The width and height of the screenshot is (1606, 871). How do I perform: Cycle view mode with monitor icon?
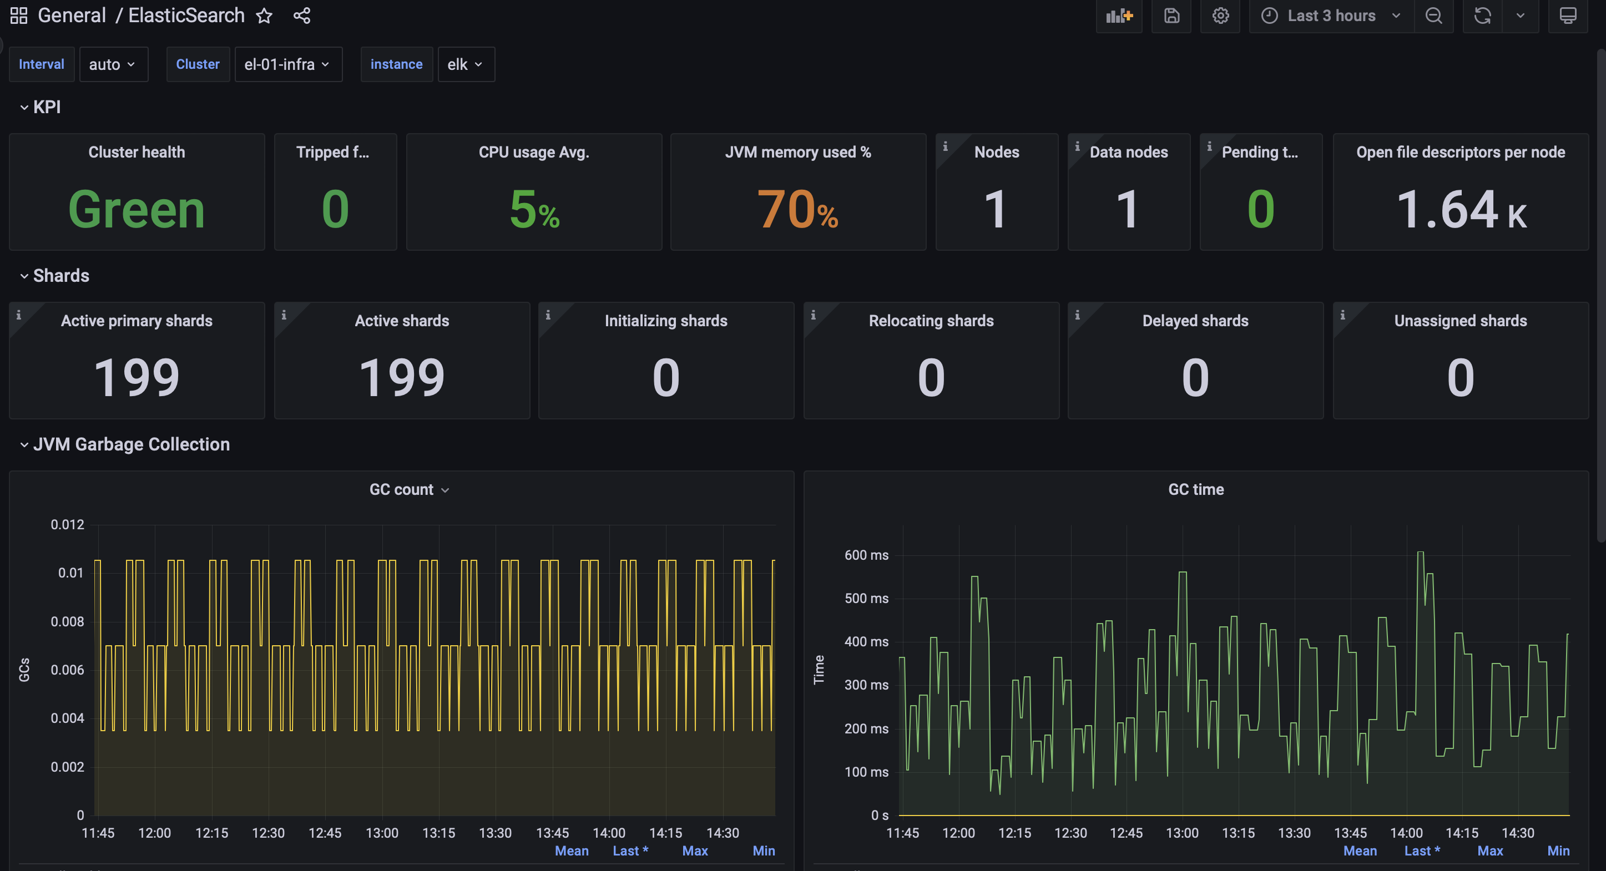point(1567,16)
